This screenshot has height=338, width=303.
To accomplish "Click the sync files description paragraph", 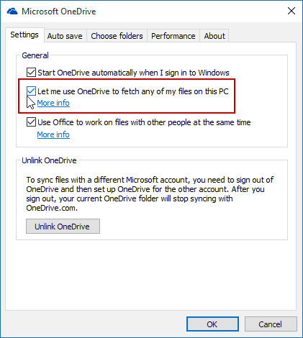I will (x=150, y=193).
